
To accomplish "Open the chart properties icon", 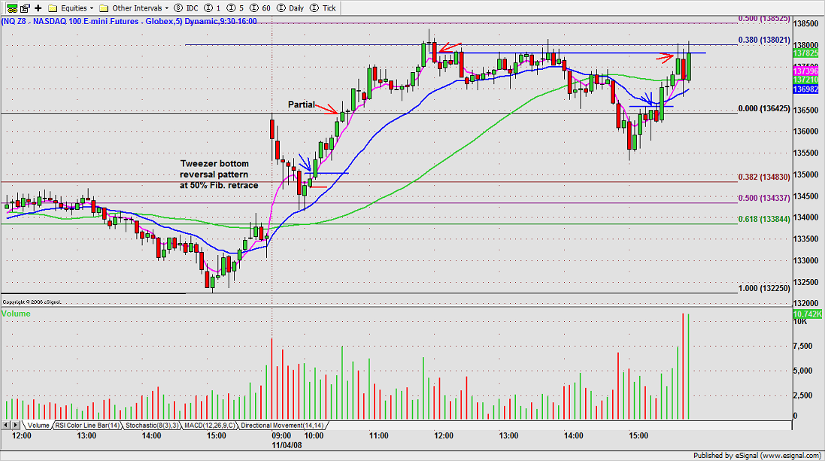I will click(25, 8).
